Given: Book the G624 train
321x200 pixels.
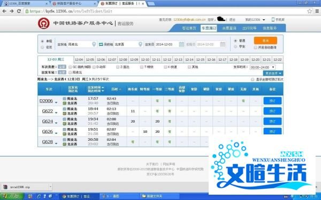Looking at the screenshot, I should [x=272, y=121].
